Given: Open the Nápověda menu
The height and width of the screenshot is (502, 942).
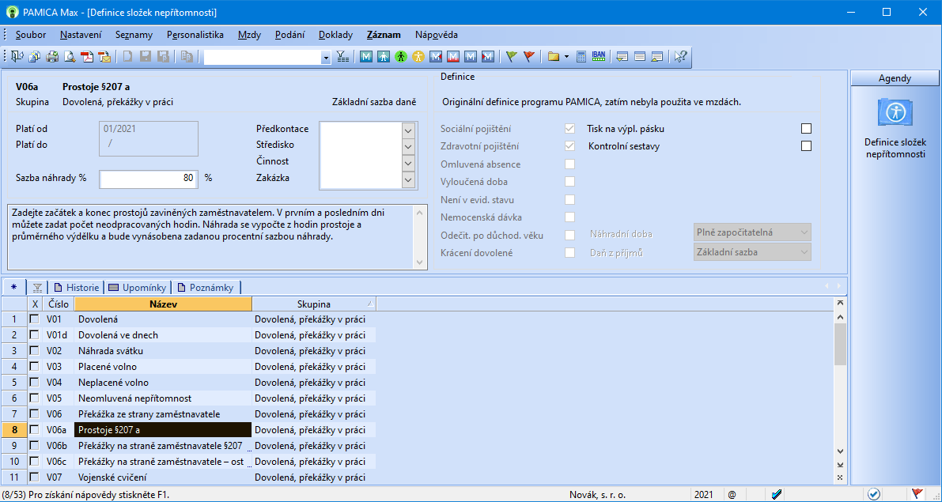Looking at the screenshot, I should pos(436,35).
